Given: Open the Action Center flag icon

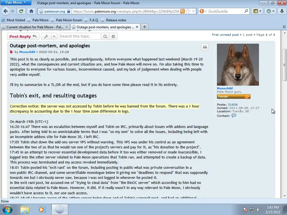Looking at the screenshot, I should pos(245,210).
